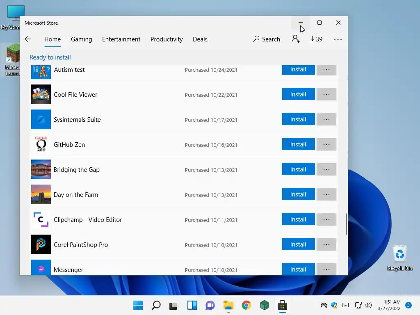Open the cloud sync tray icon

324,305
